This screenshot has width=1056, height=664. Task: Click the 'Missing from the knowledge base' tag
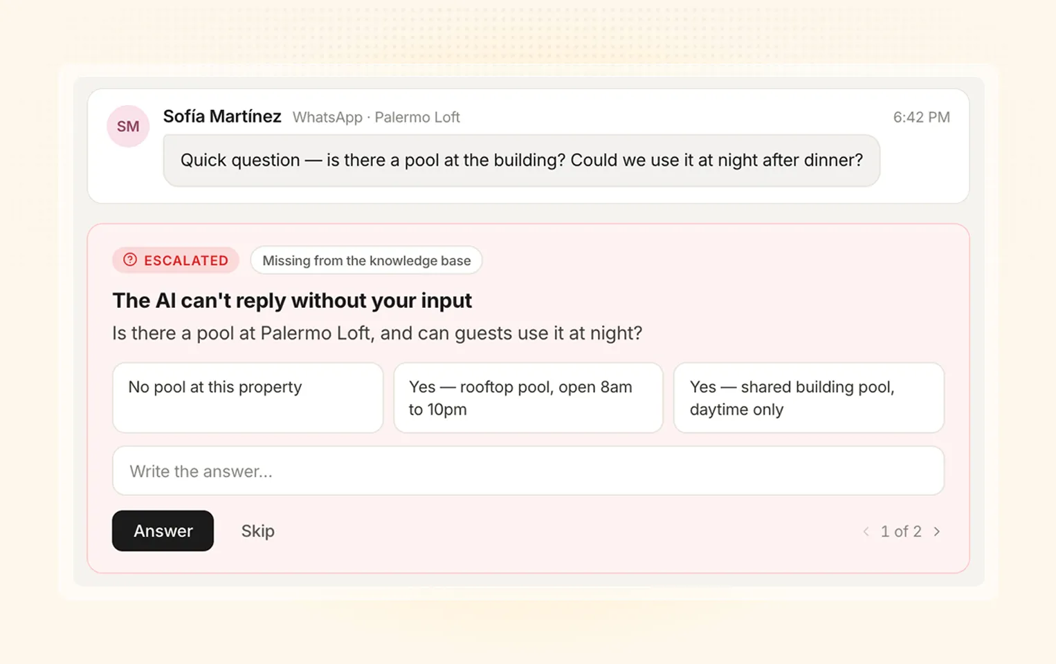[366, 261]
